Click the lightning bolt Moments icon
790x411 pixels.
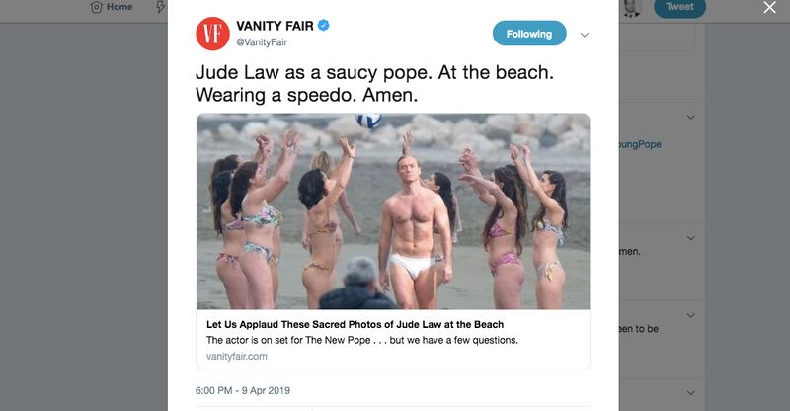click(160, 7)
